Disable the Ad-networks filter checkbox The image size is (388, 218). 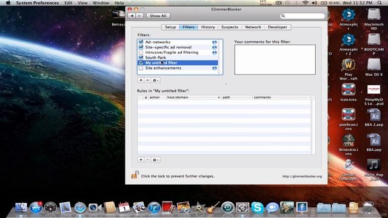(141, 42)
